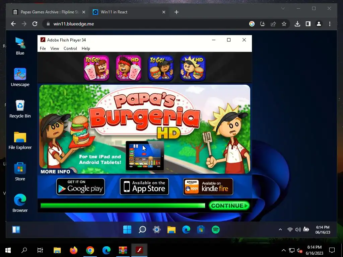The image size is (343, 257).
Task: Open the widgets icon on Win11 taskbar
Action: point(16,230)
